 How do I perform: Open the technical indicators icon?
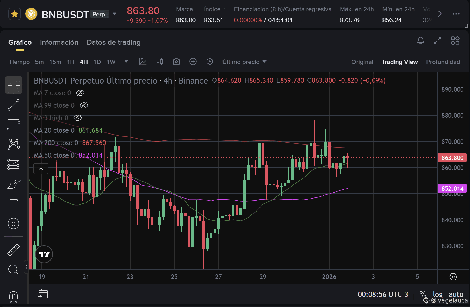[143, 62]
